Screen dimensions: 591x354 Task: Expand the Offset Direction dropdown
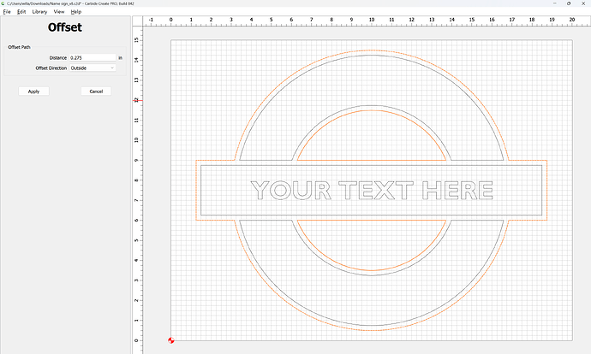point(92,68)
